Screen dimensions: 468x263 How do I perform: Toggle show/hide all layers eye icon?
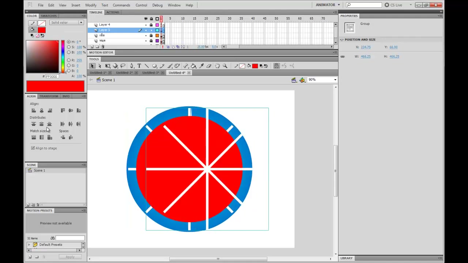[146, 19]
